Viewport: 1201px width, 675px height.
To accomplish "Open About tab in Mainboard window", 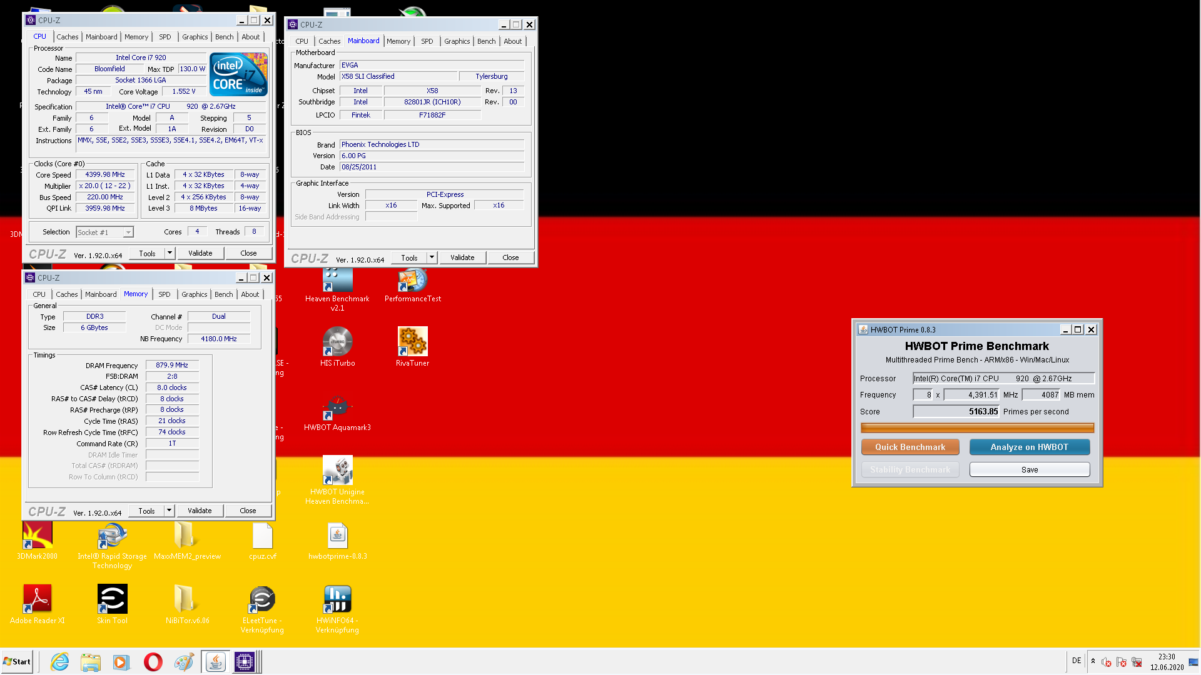I will pos(513,41).
